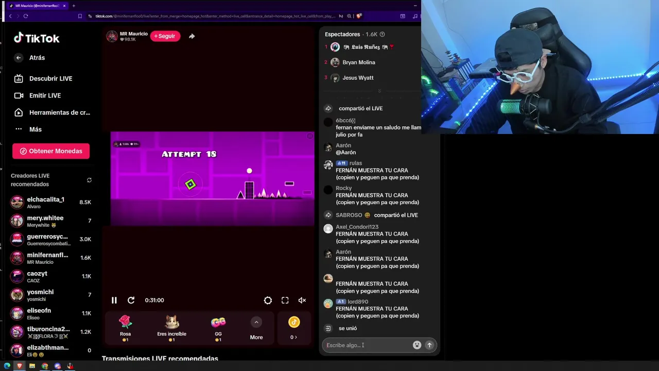Click lord890 username in chat
659x371 pixels.
(358, 301)
